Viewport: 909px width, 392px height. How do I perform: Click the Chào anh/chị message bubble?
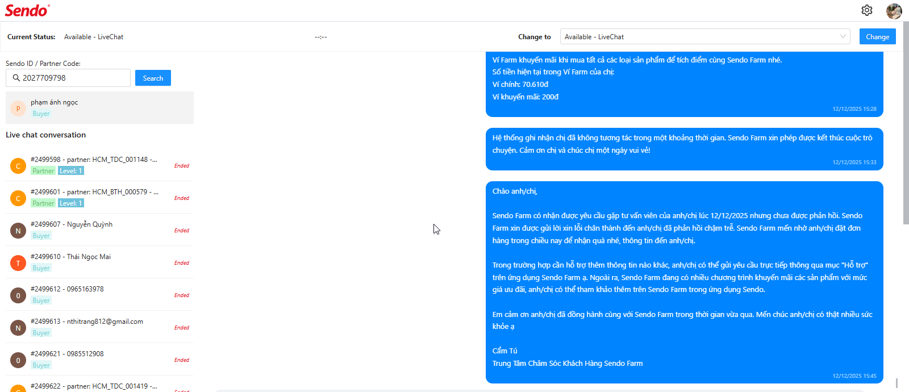coord(685,282)
